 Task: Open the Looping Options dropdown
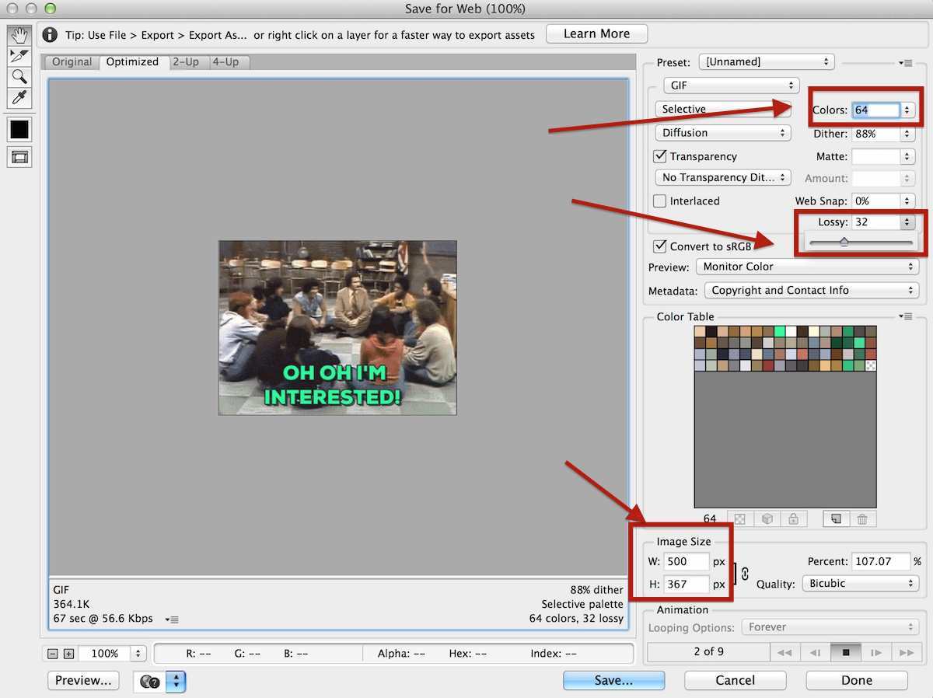click(830, 627)
